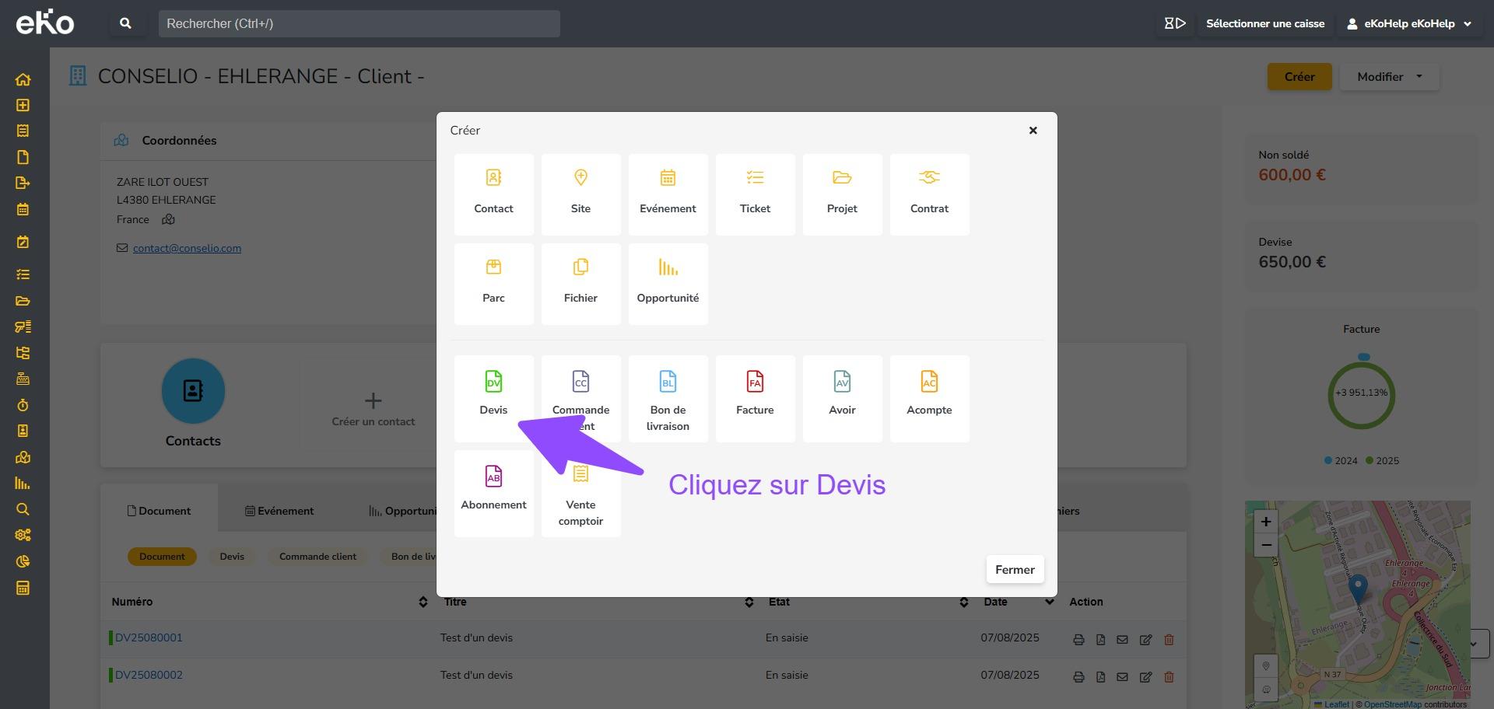The height and width of the screenshot is (709, 1494).
Task: Choose the Avoir tile
Action: 842,394
